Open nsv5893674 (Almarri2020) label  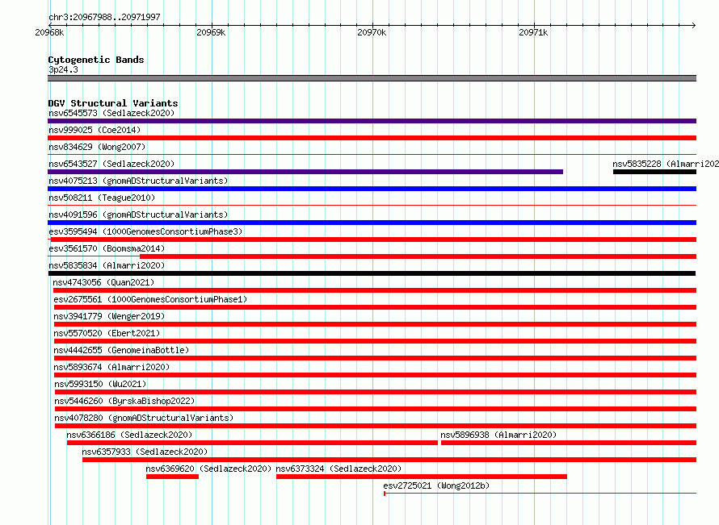pos(111,367)
